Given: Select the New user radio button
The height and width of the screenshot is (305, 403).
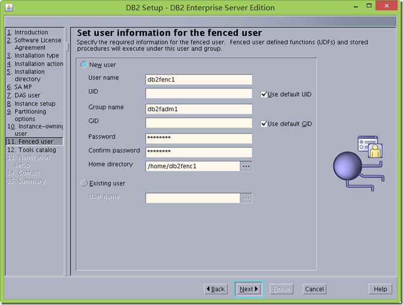Looking at the screenshot, I should (x=84, y=64).
